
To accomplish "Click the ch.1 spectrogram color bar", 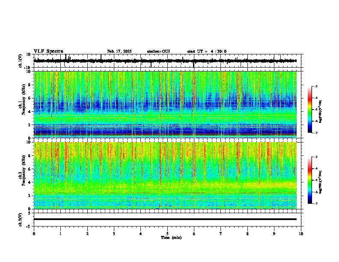I will point(310,110).
